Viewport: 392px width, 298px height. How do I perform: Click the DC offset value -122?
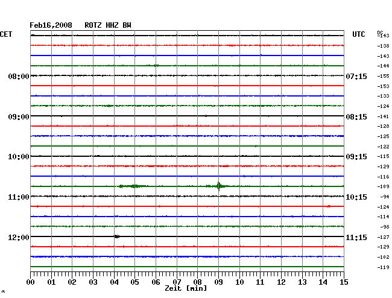pyautogui.click(x=383, y=147)
